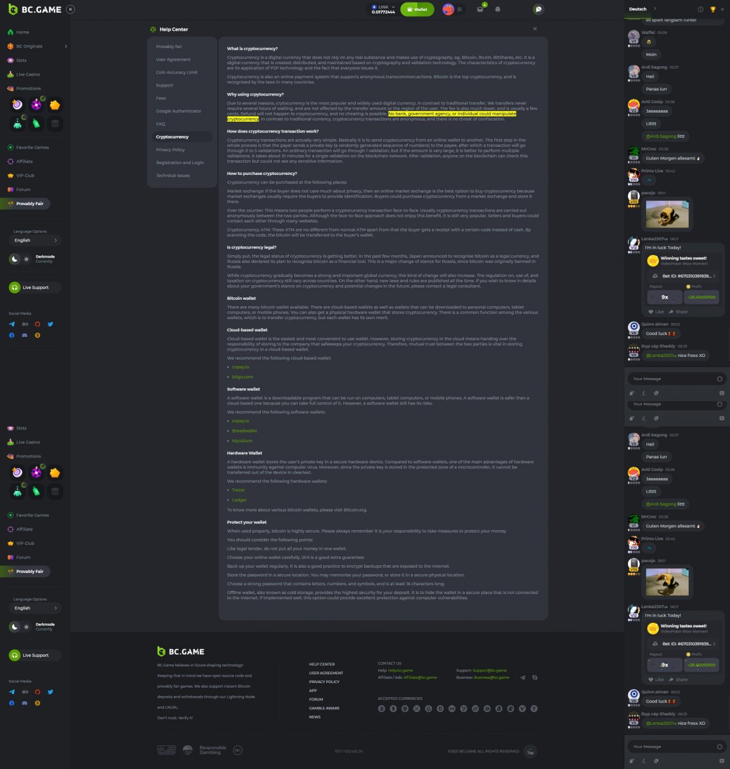Expand the LINK currency balance dropdown
The image size is (730, 769).
[x=392, y=7]
